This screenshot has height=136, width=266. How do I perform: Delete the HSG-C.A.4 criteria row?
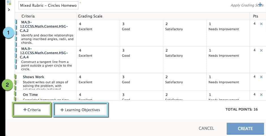pos(261,50)
